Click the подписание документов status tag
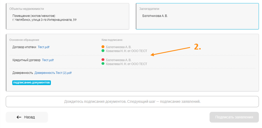262x128 pixels. click(31, 83)
